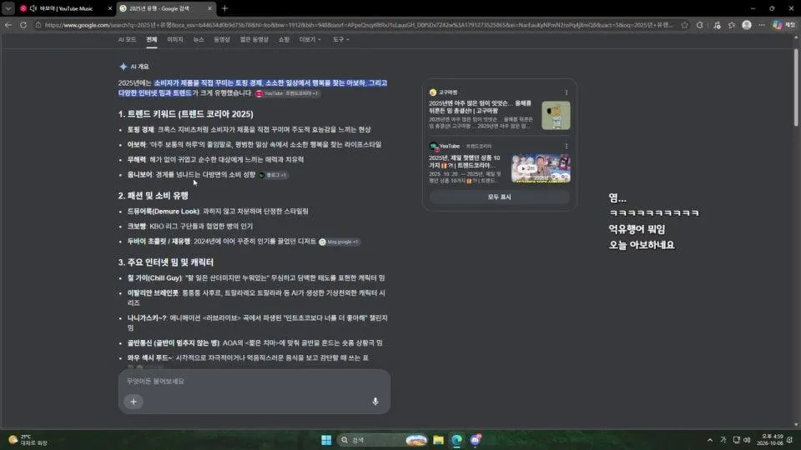
Task: Toggle the 가 IME language indicator
Action: pyautogui.click(x=723, y=440)
